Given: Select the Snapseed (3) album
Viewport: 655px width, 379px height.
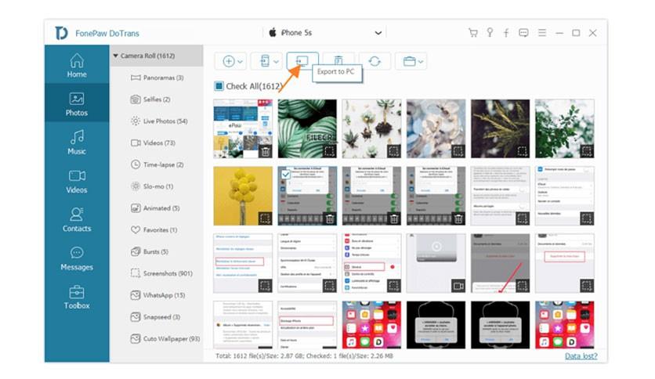Looking at the screenshot, I should point(157,317).
